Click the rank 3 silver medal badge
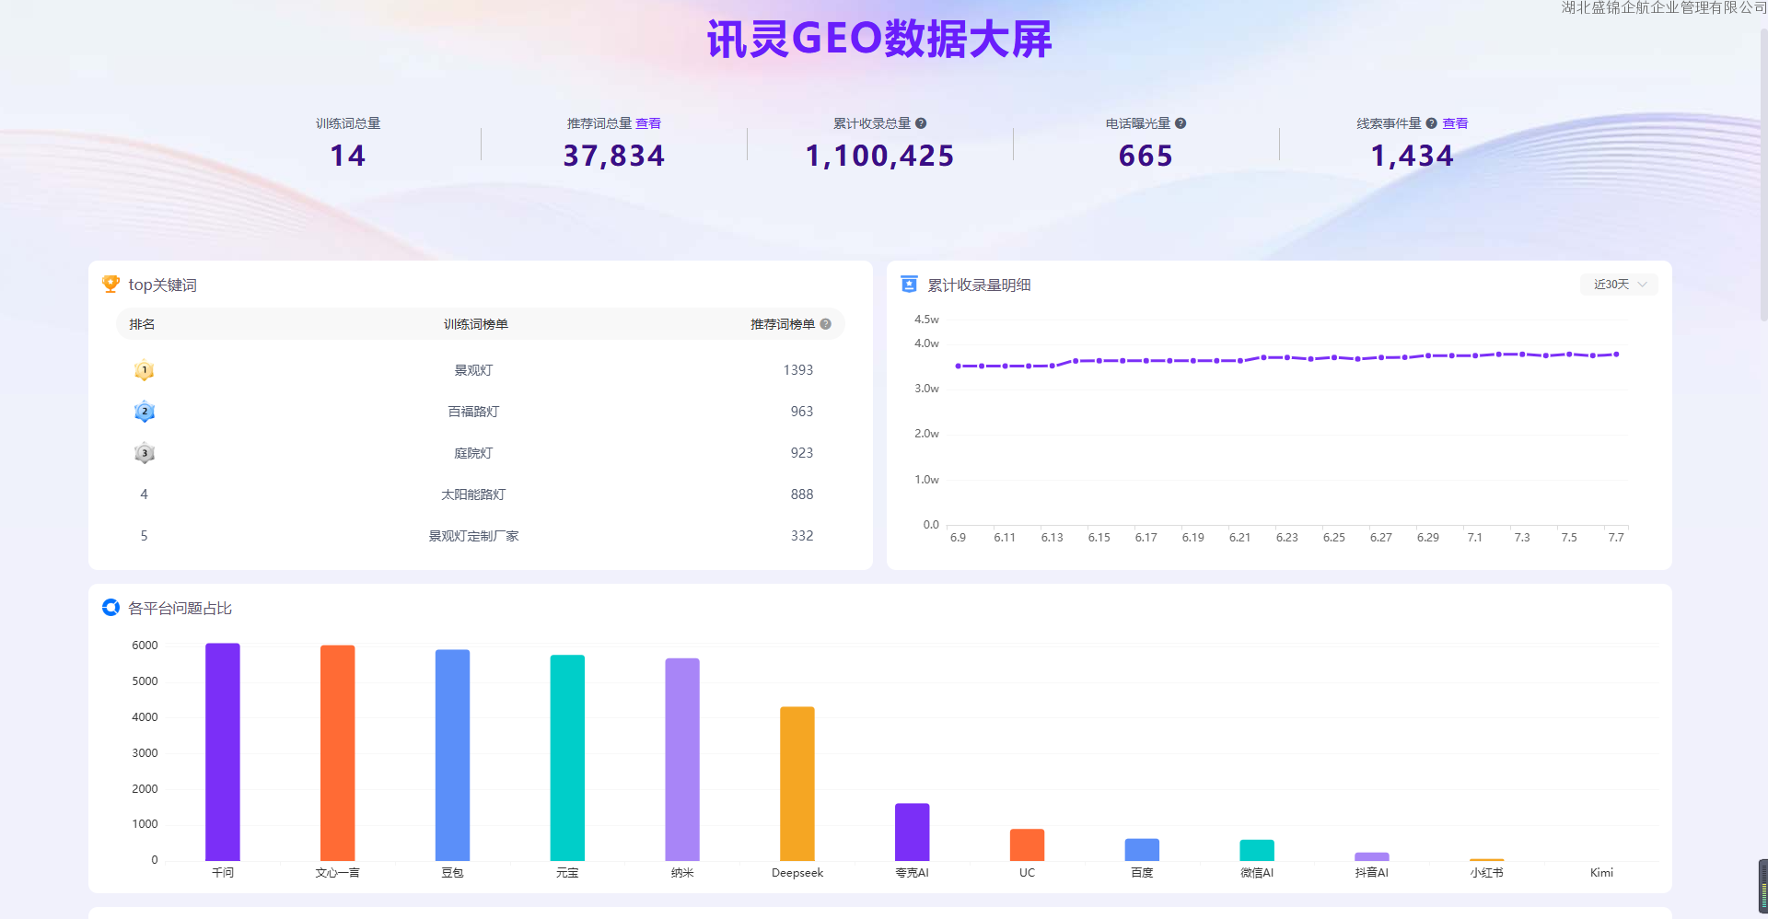This screenshot has width=1768, height=919. [144, 453]
